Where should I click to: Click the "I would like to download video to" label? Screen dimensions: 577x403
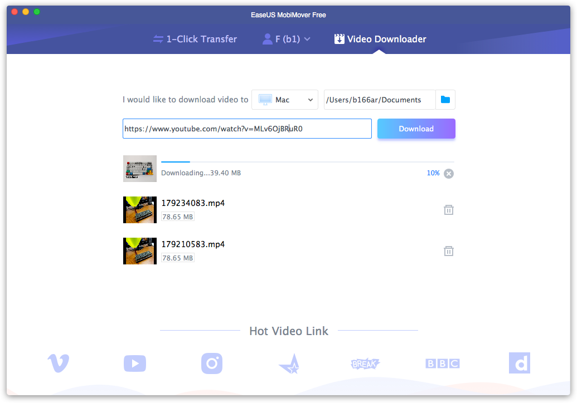(186, 100)
